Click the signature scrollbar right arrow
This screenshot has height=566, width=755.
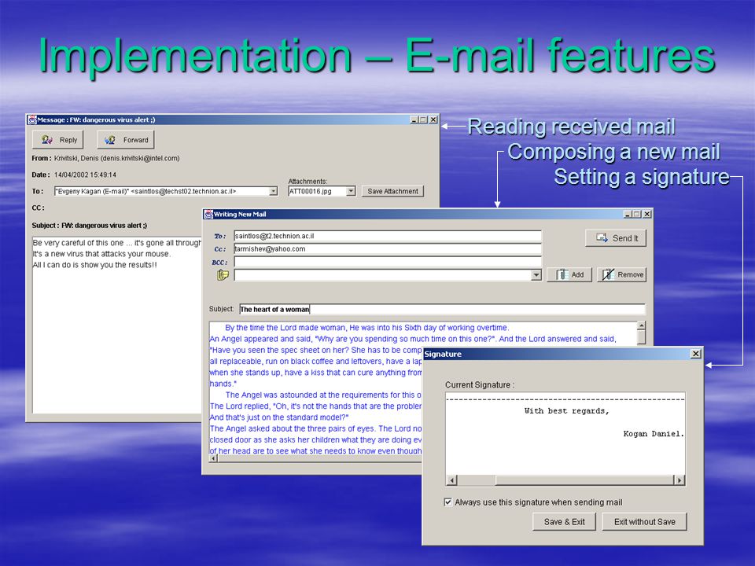(679, 480)
